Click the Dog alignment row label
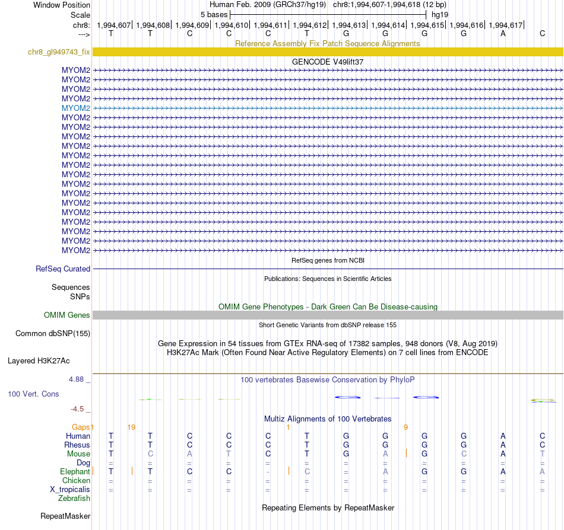This screenshot has width=564, height=530. [x=83, y=463]
